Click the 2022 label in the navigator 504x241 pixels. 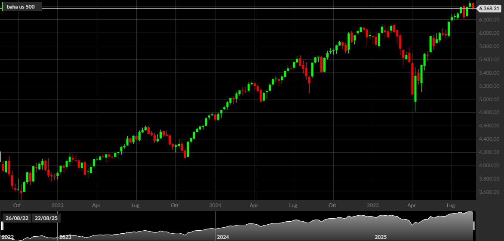7,238
